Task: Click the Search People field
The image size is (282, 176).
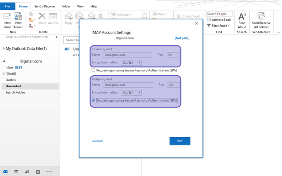Action: (x=219, y=14)
